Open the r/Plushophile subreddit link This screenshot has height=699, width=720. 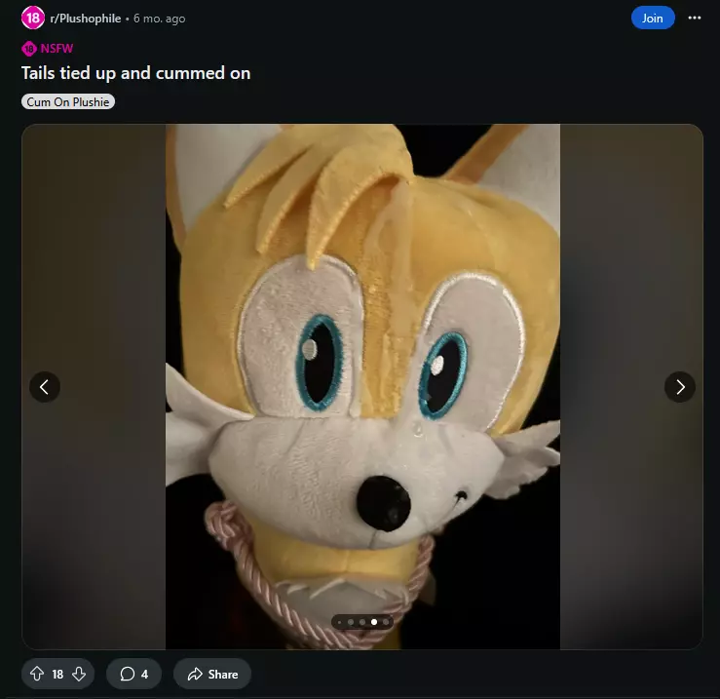pyautogui.click(x=86, y=19)
